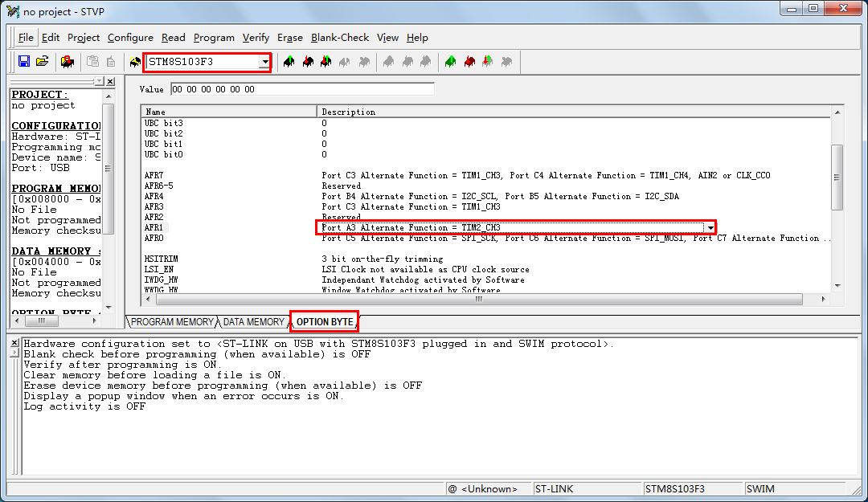This screenshot has height=502, width=868.
Task: Verify current tab with first red-green arrow chip icon
Action: click(x=326, y=61)
